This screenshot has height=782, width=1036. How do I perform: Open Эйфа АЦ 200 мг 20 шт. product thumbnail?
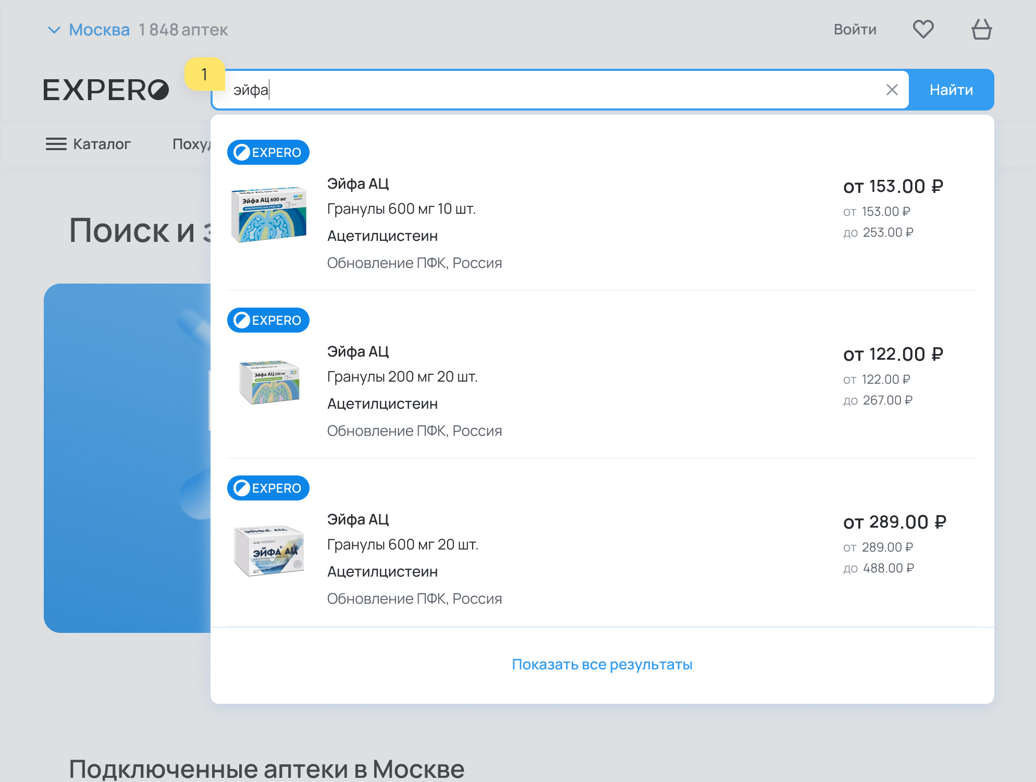click(269, 382)
